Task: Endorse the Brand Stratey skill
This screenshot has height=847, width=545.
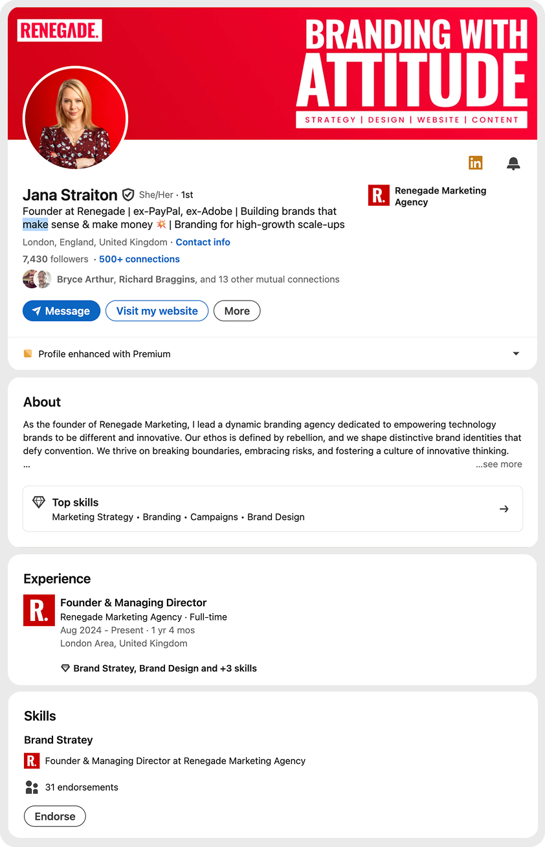Action: pos(54,816)
